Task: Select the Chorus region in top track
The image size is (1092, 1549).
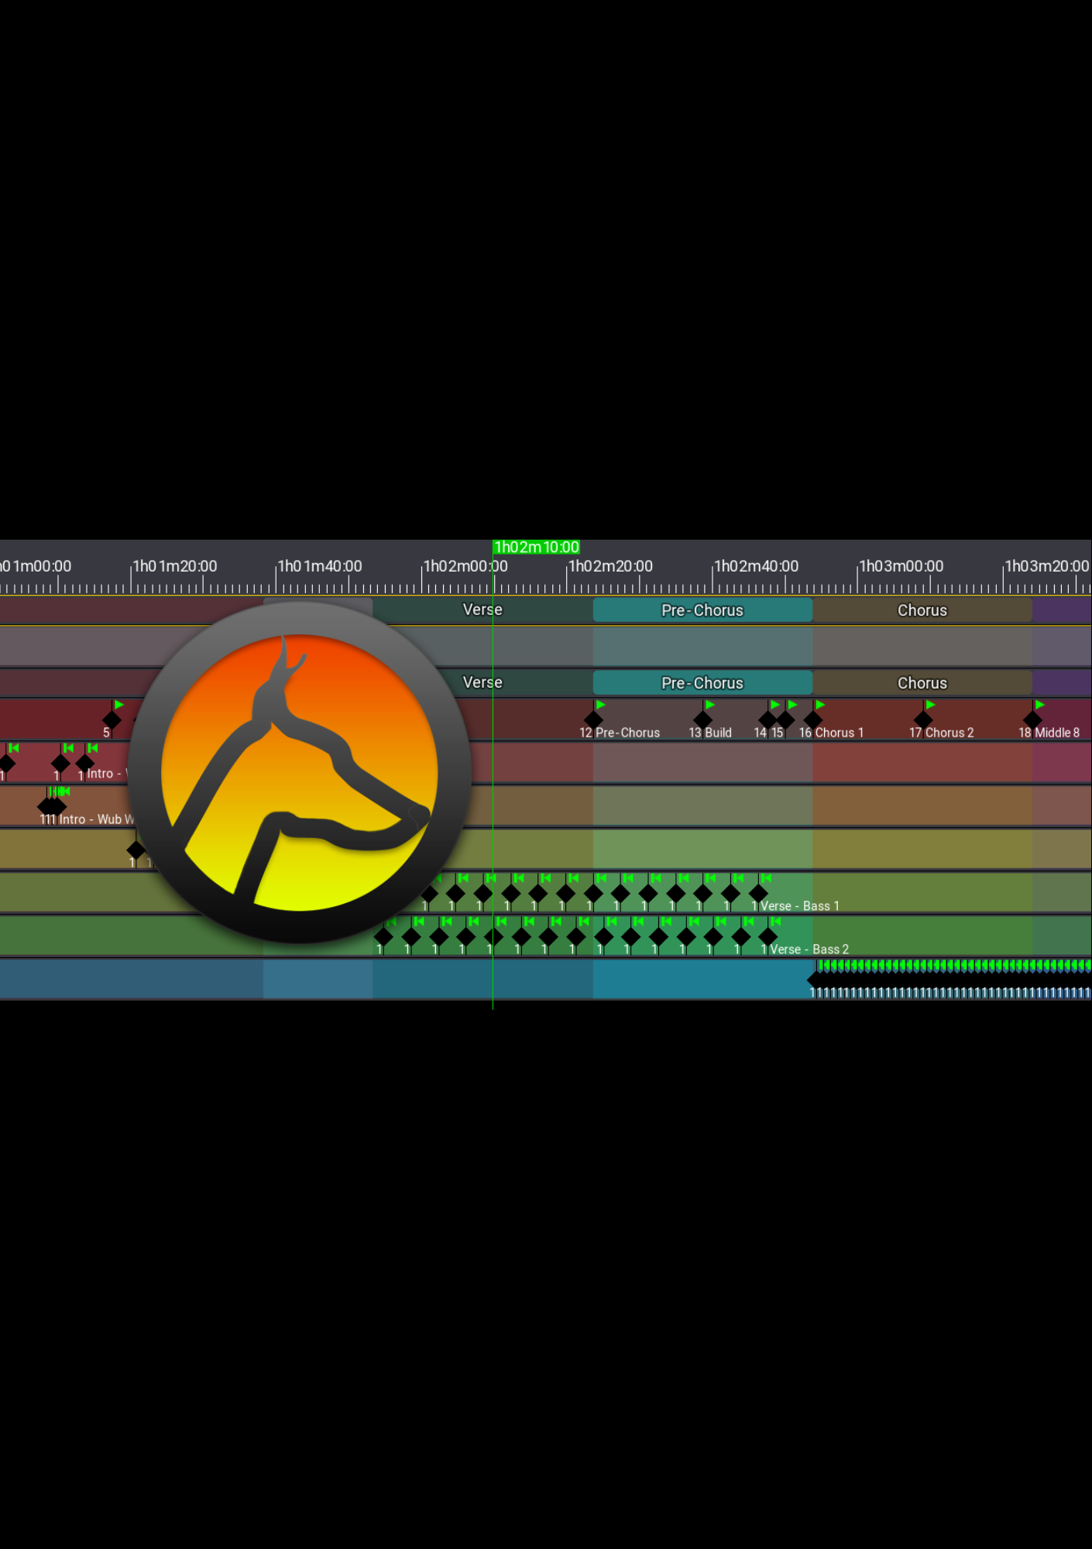Action: click(922, 610)
